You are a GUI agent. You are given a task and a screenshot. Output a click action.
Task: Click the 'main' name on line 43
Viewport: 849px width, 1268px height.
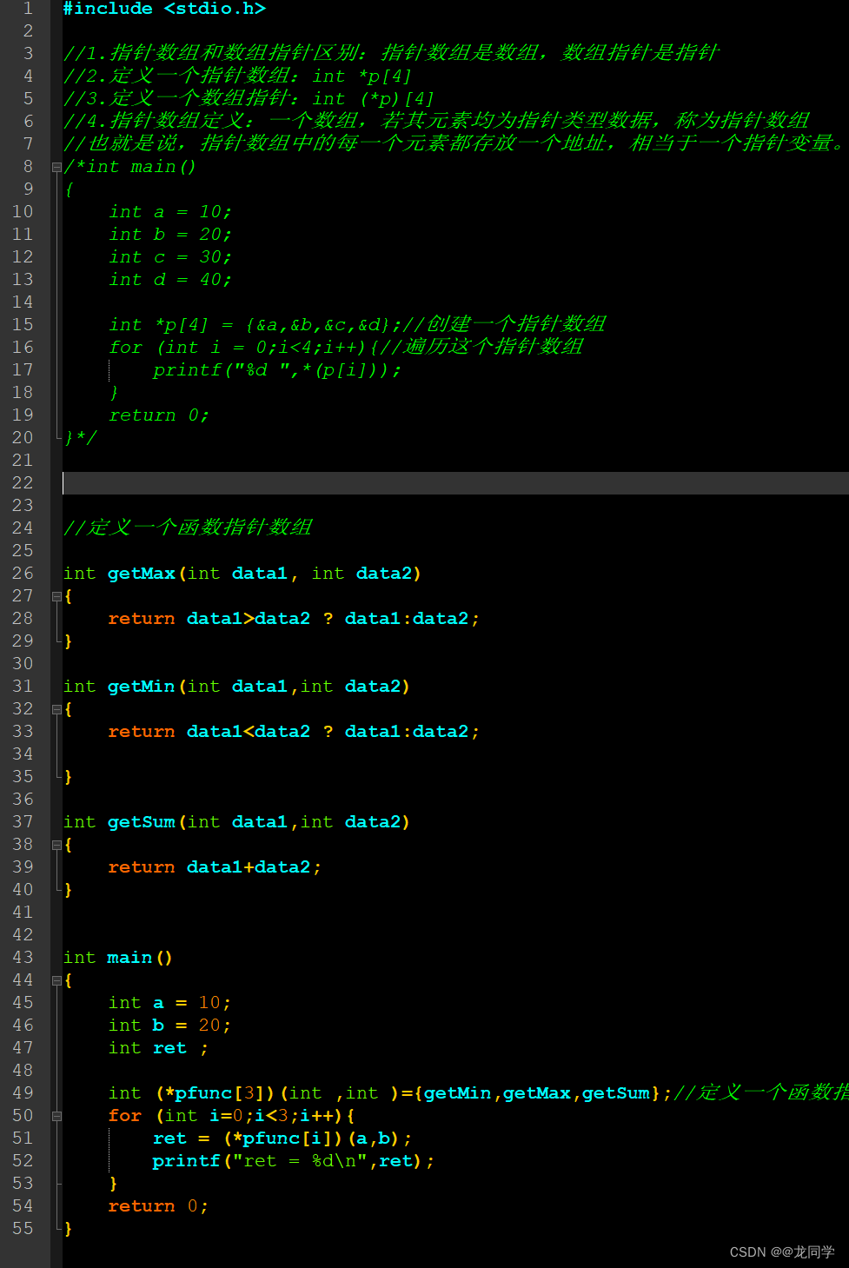click(x=130, y=958)
